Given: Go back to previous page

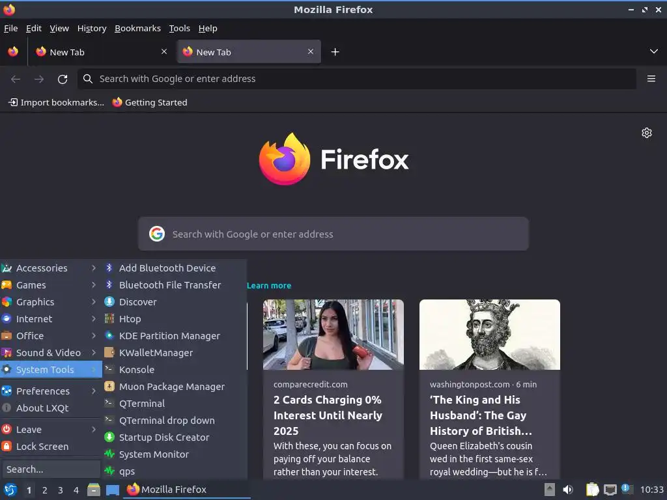Looking at the screenshot, I should (16, 79).
